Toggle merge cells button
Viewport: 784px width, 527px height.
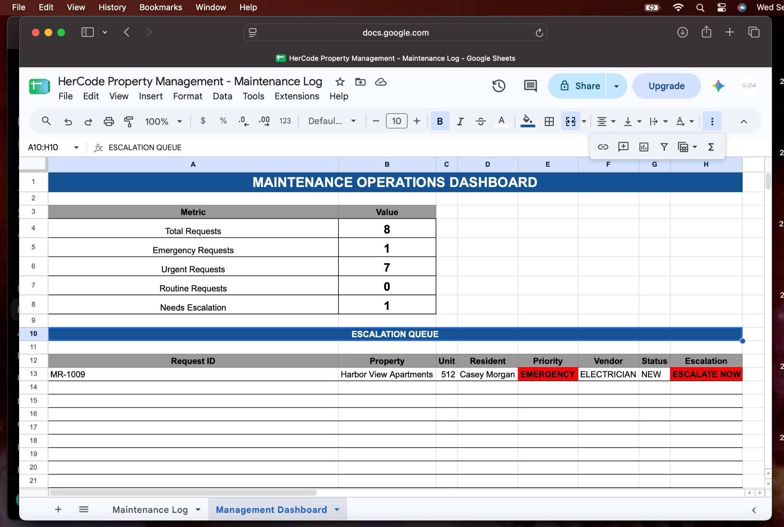coord(570,122)
